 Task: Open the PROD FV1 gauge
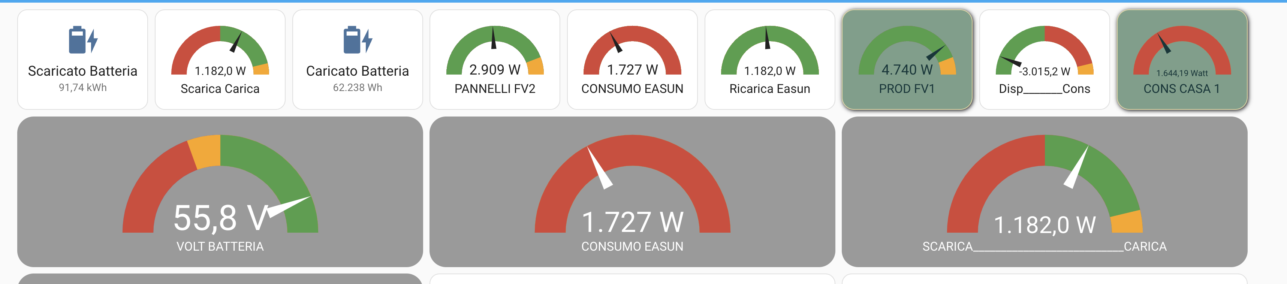click(x=907, y=50)
